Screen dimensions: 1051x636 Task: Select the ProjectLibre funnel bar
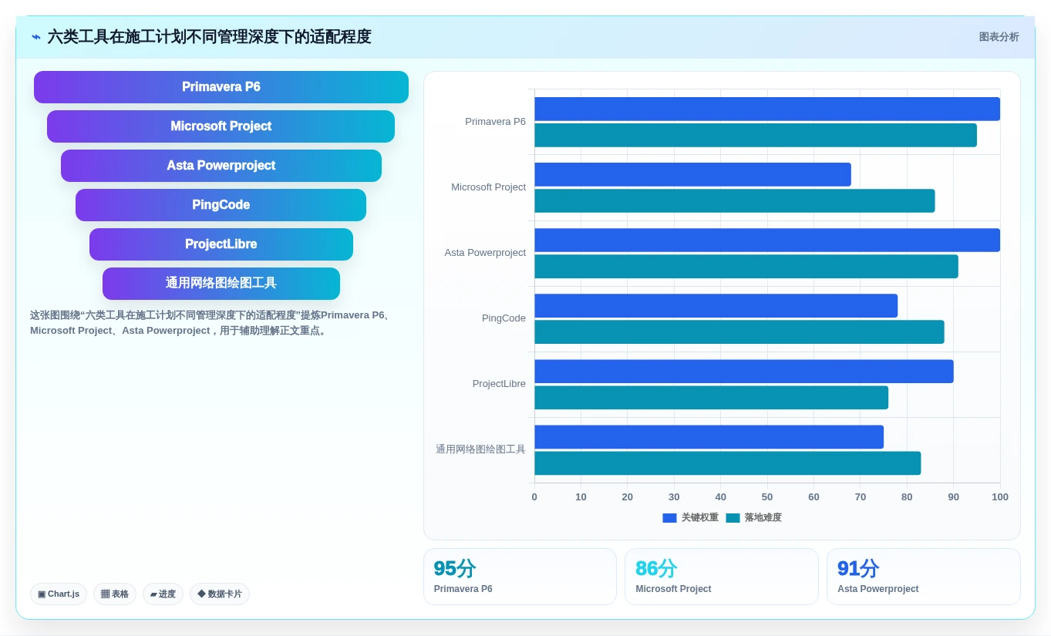[221, 244]
